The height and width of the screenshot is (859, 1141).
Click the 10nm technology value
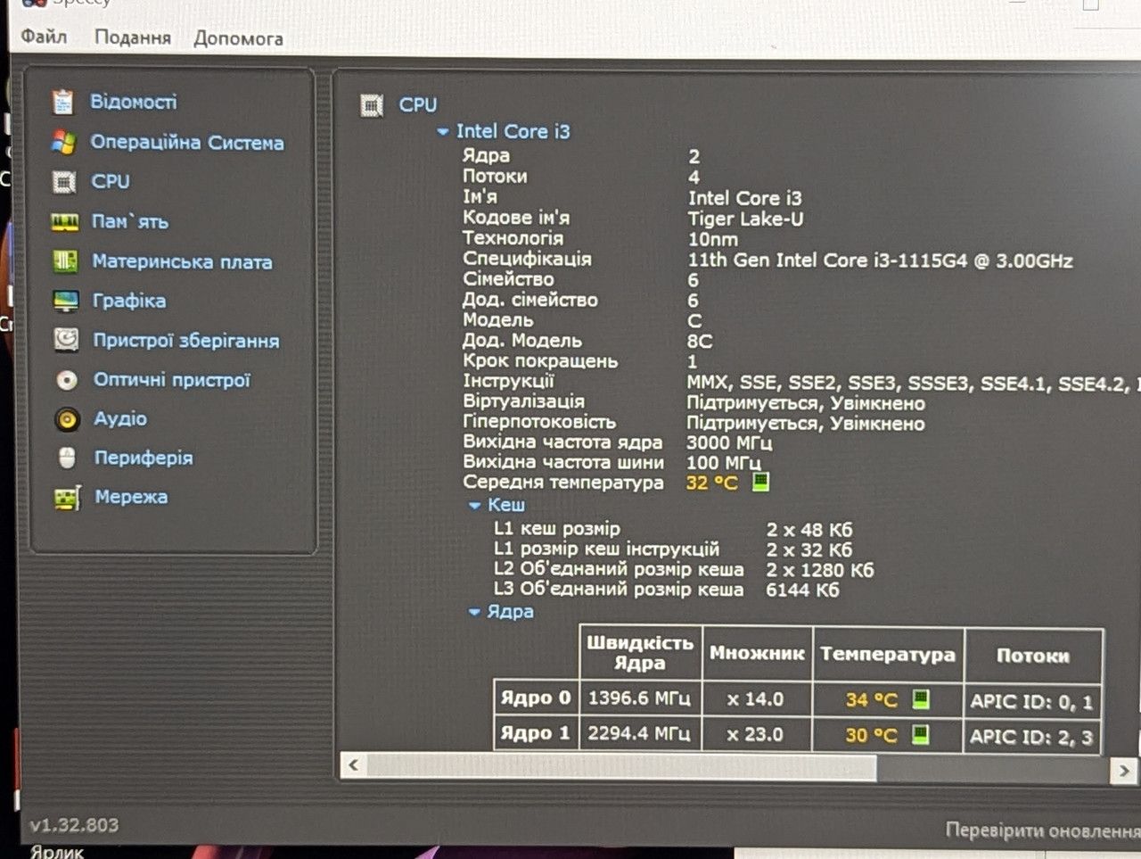pos(713,239)
